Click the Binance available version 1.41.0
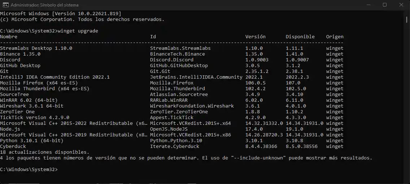410x184 pixels. [295, 54]
